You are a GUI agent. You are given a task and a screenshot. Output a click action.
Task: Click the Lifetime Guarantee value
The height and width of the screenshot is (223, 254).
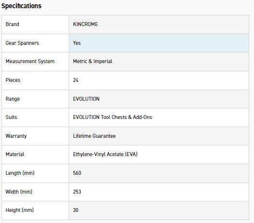pos(94,136)
